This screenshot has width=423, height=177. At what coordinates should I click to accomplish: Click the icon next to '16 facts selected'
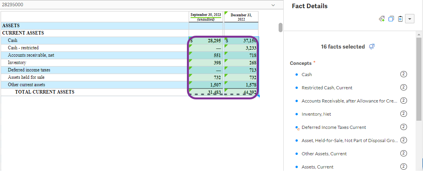point(372,47)
